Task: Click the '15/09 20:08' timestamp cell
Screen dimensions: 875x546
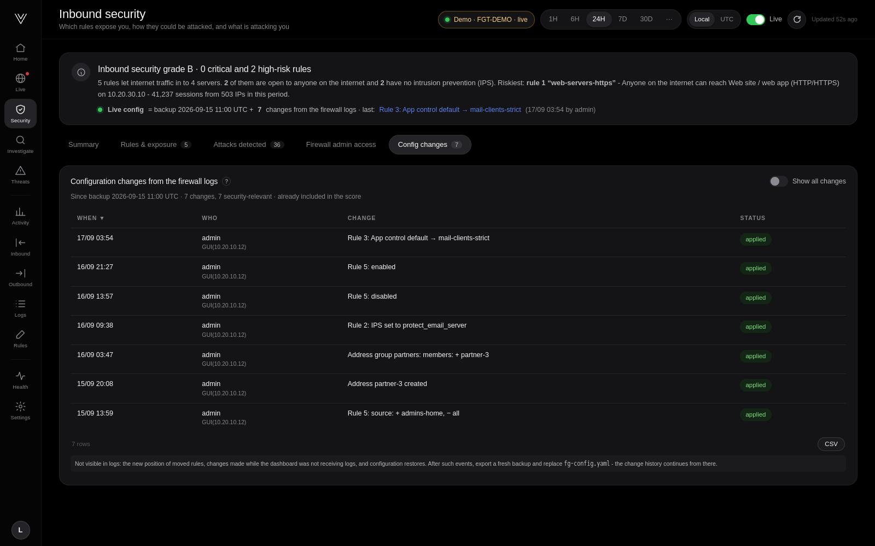Action: pyautogui.click(x=95, y=384)
